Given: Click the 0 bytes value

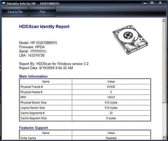Looking at the screenshot, I should click(x=111, y=118).
